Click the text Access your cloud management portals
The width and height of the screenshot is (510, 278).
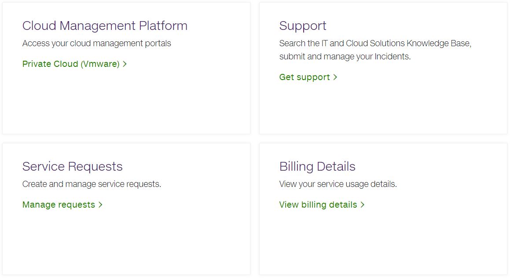click(97, 43)
